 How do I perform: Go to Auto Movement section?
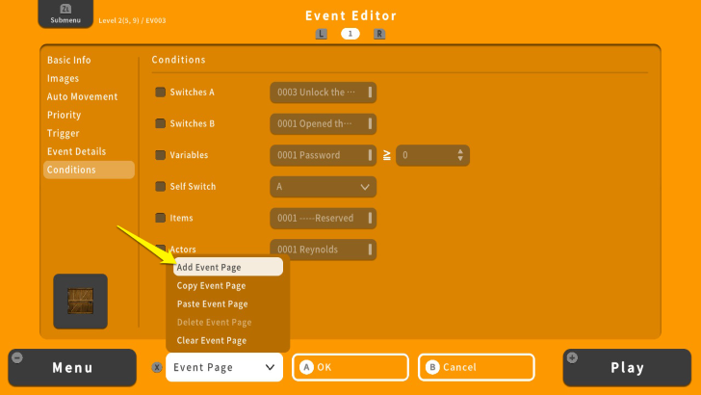[x=82, y=96]
